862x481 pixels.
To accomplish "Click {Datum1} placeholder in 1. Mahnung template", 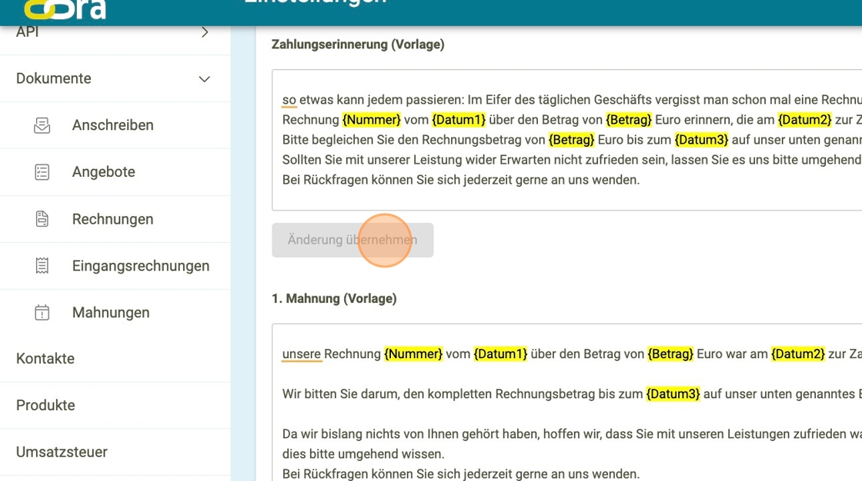I will 500,353.
